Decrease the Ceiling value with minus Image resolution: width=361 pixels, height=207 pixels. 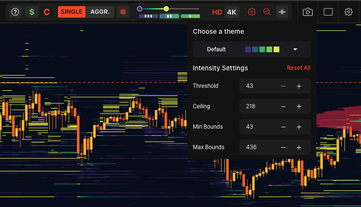coord(283,106)
